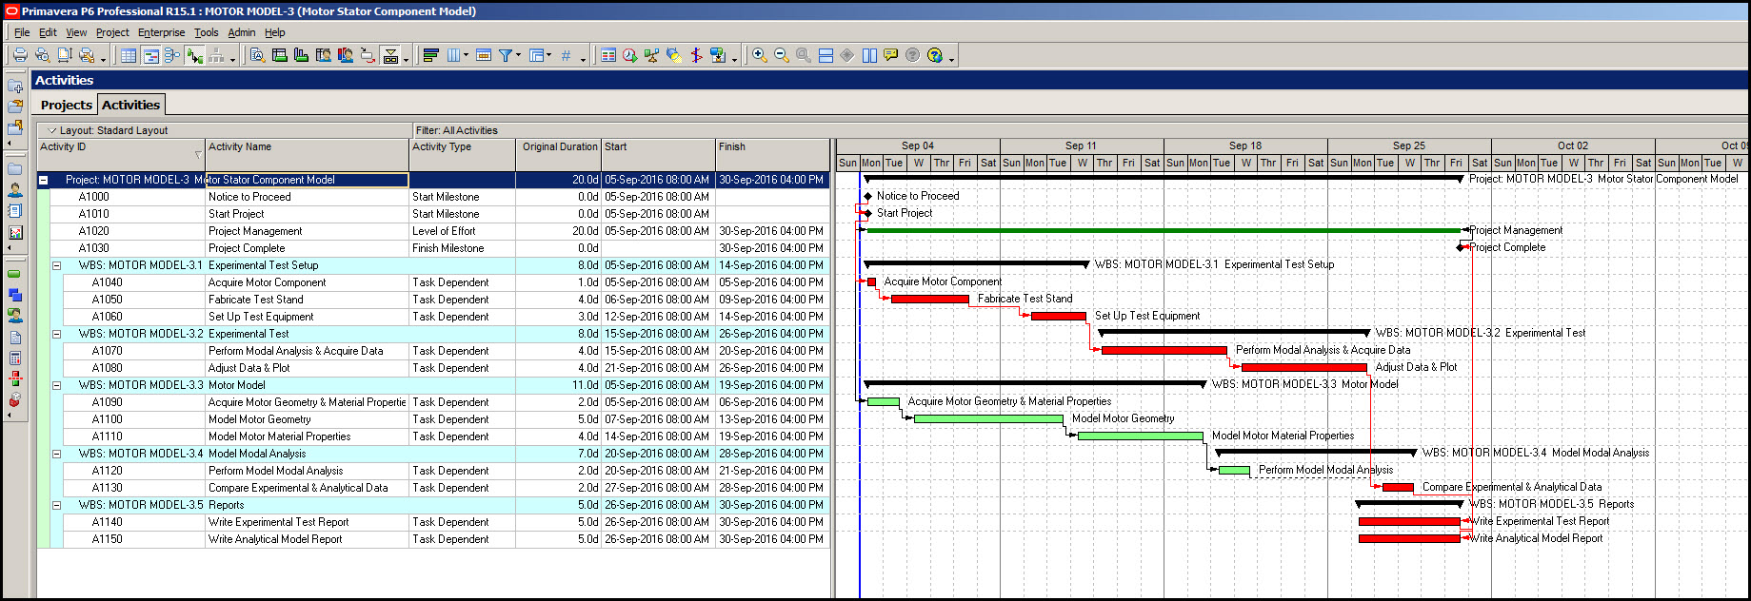Image resolution: width=1751 pixels, height=601 pixels.
Task: Click Projects icon in left sidebar
Action: [x=14, y=169]
